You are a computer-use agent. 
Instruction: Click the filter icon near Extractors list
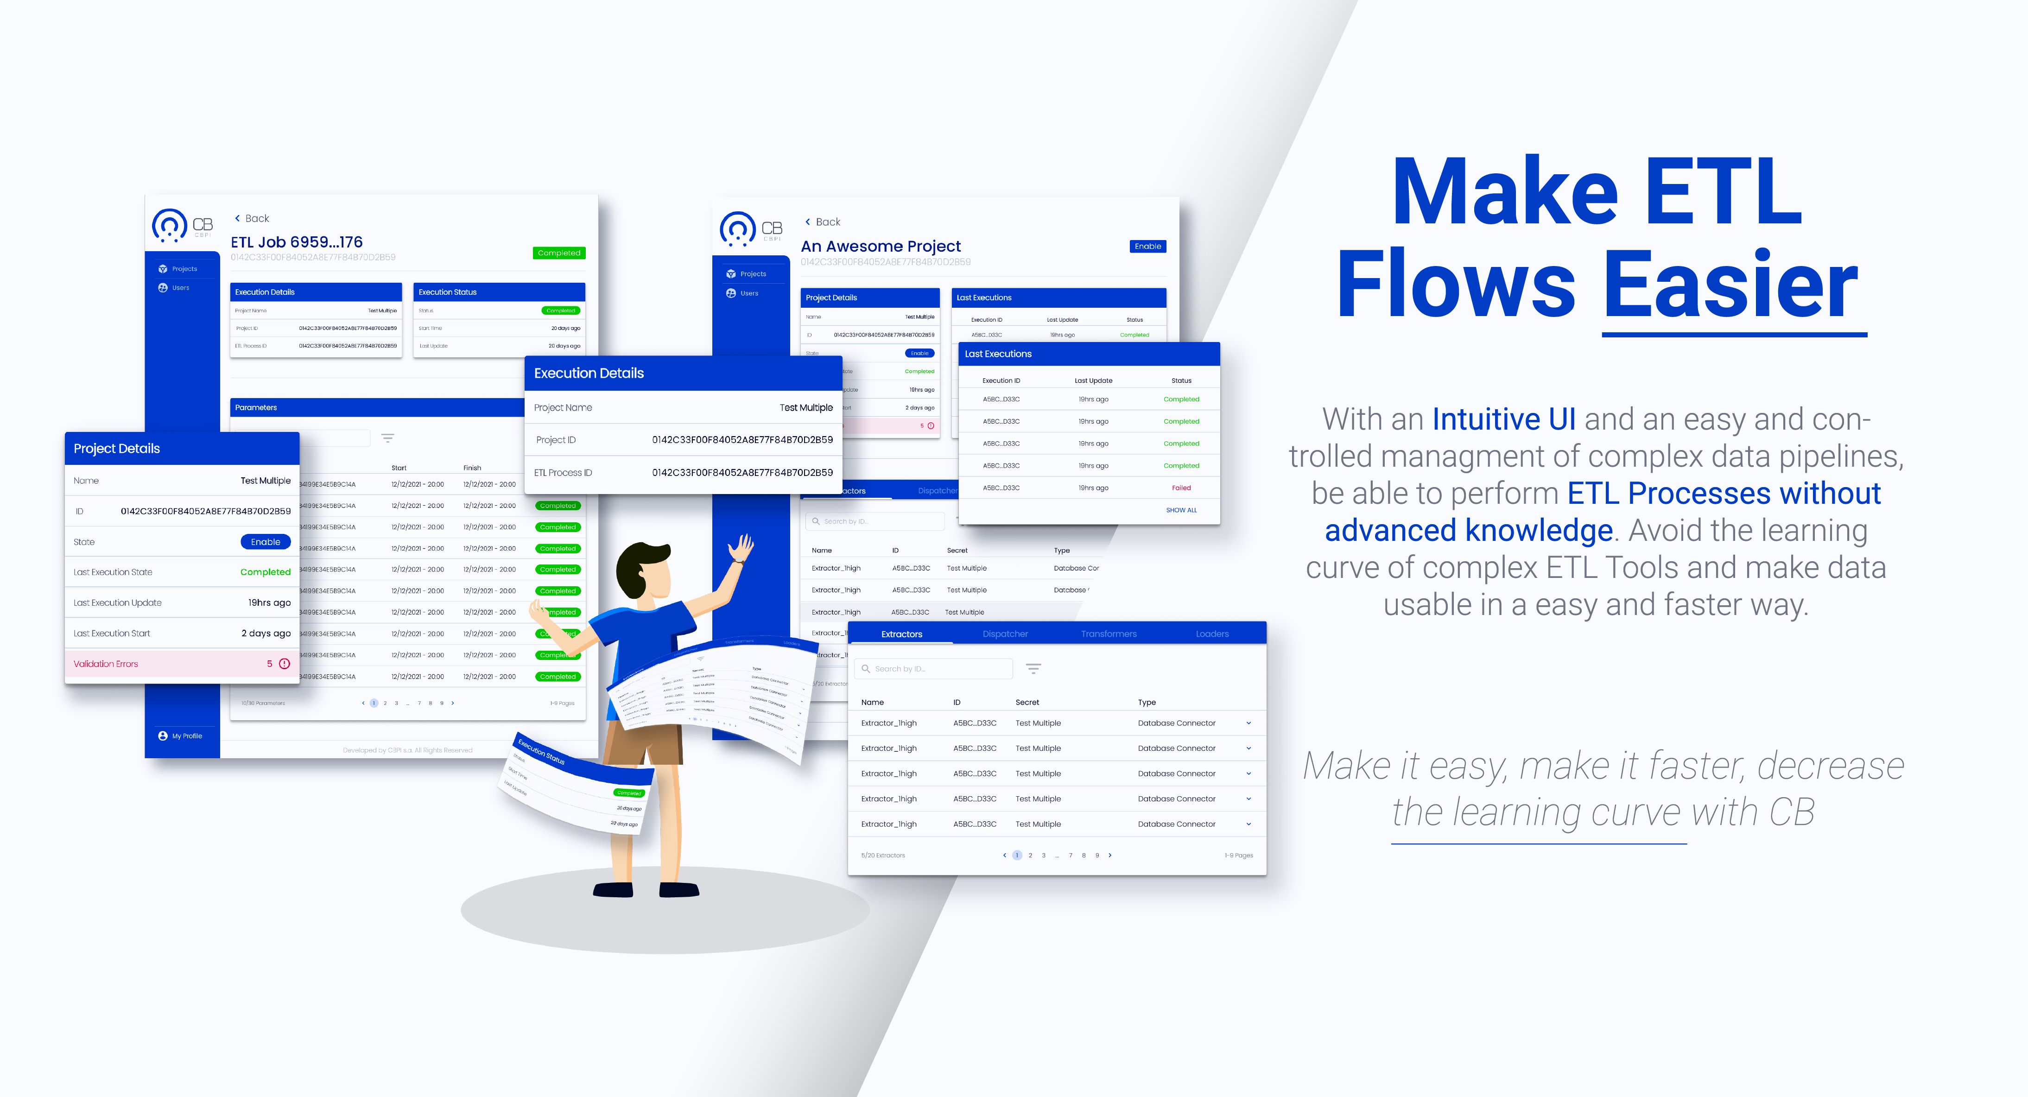click(1034, 669)
